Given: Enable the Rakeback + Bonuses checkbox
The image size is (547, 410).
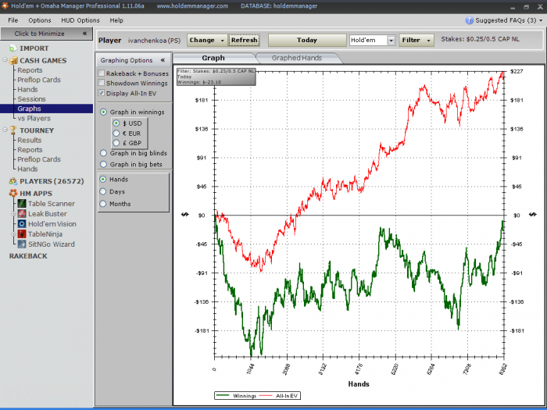Looking at the screenshot, I should (102, 73).
